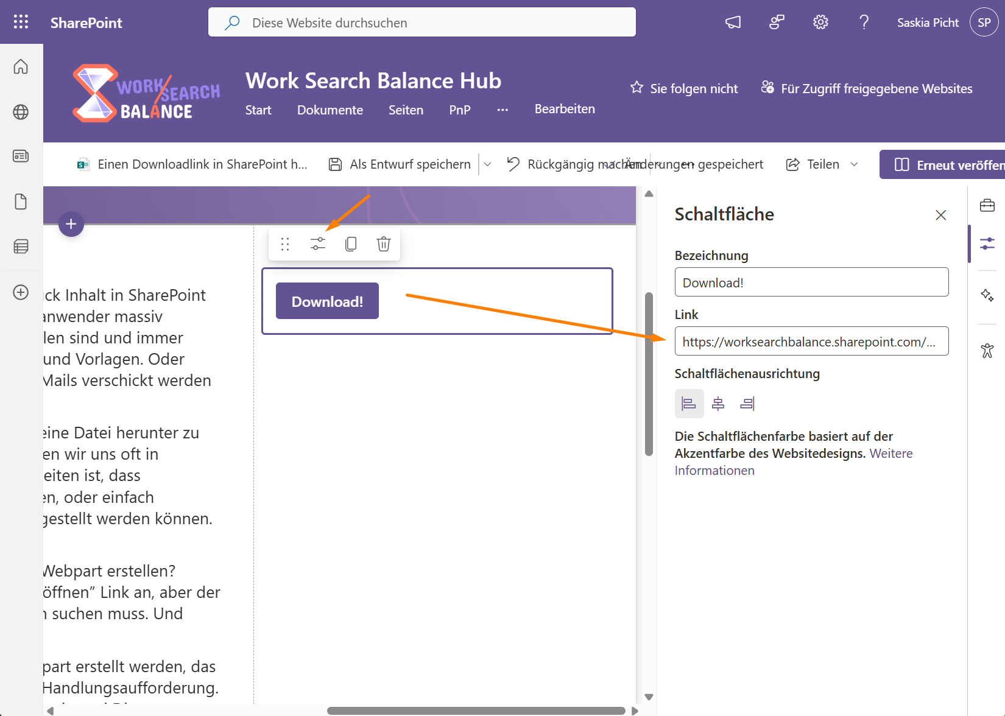1005x716 pixels.
Task: Expand the save options dropdown arrow
Action: tap(488, 164)
